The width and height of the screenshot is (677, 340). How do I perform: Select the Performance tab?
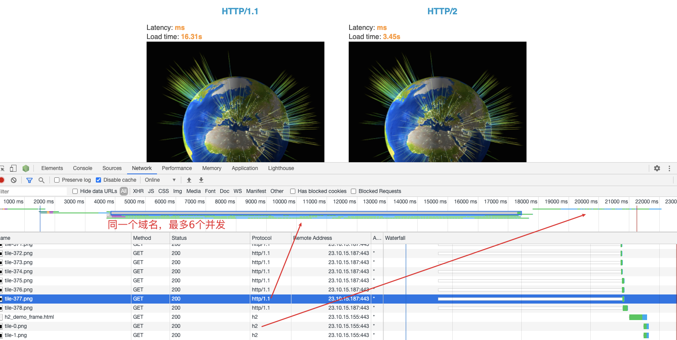177,168
